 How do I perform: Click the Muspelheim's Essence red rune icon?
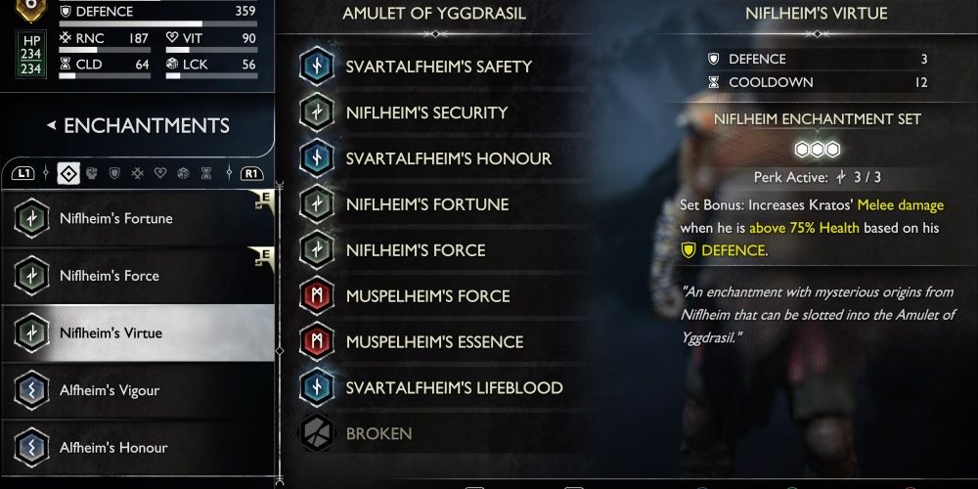coord(317,341)
